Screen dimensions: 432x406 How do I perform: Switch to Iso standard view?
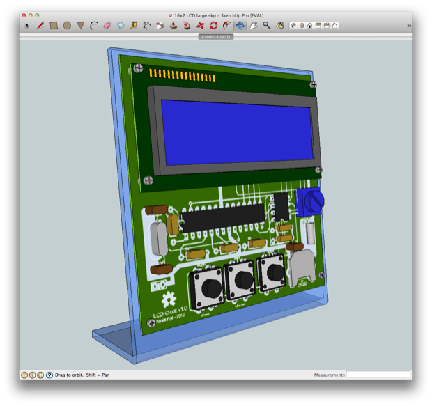pyautogui.click(x=293, y=26)
